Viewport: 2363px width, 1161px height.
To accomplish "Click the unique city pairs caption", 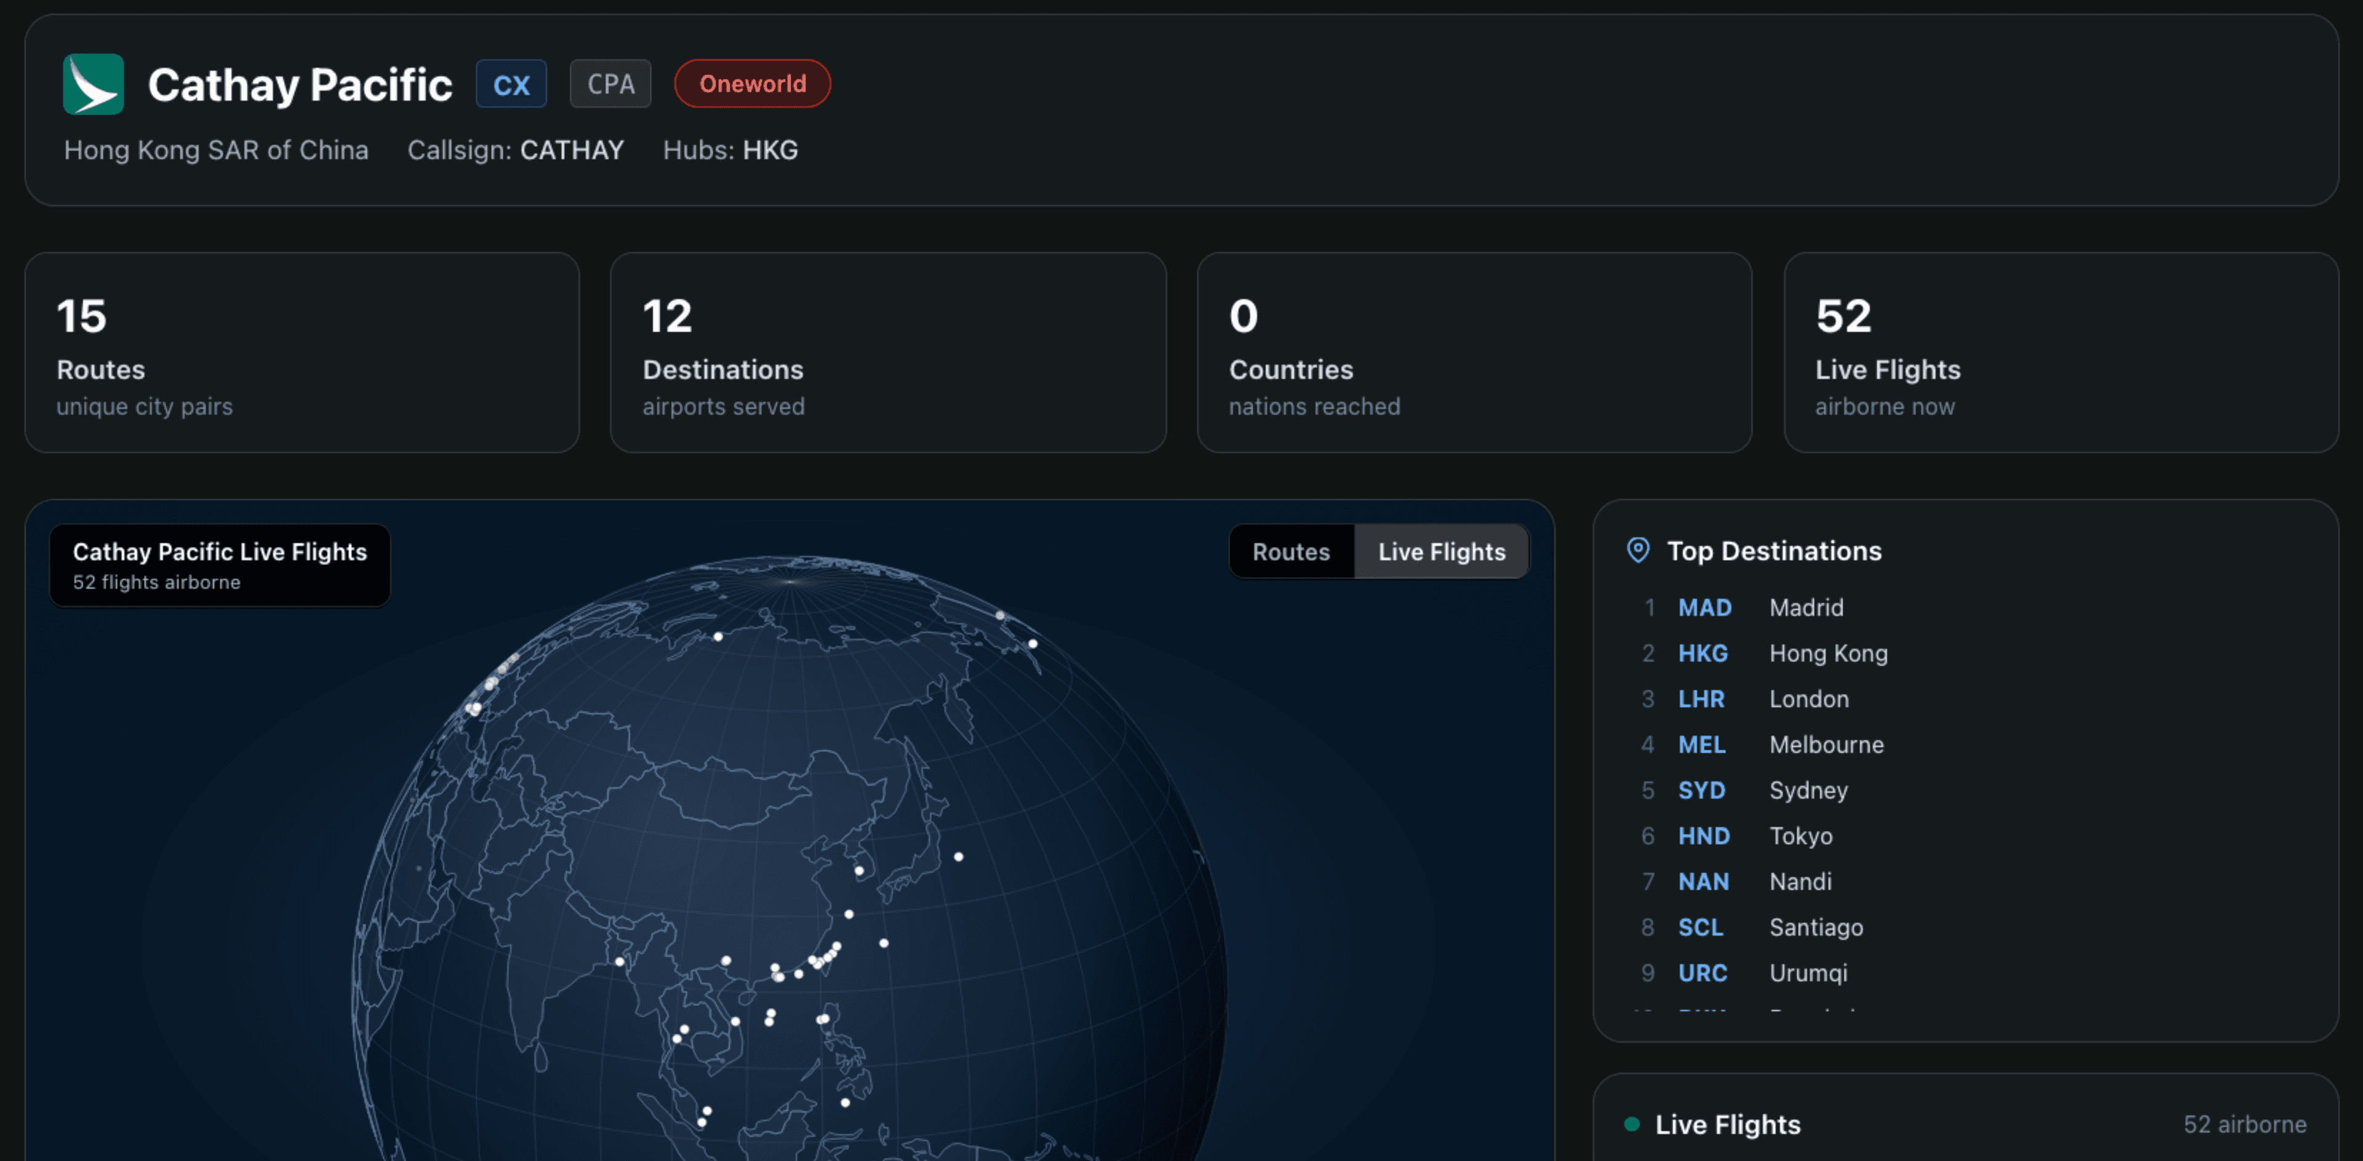I will coord(145,406).
